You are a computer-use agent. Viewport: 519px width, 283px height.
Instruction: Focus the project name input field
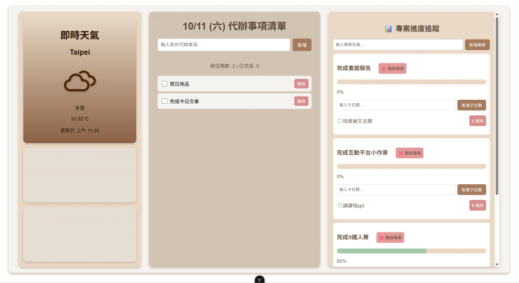[x=398, y=45]
